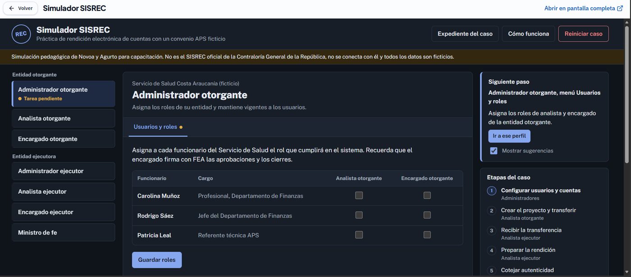631x277 pixels.
Task: Click the Entidad otorgante section label
Action: point(34,75)
